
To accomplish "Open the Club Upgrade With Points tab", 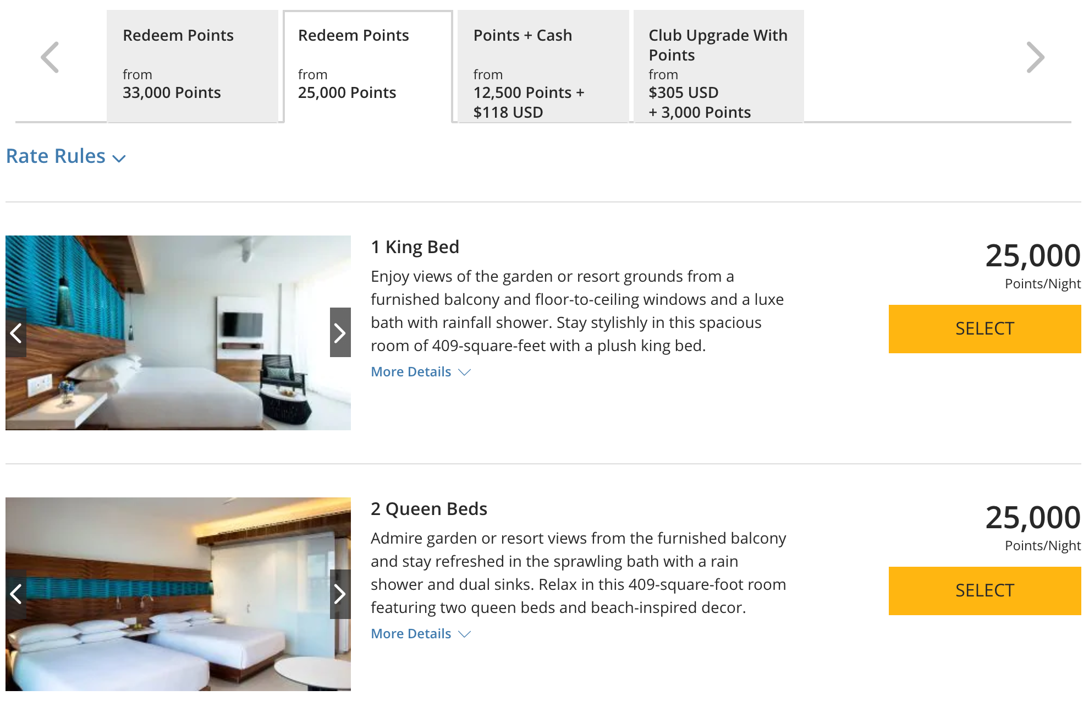I will tap(718, 66).
